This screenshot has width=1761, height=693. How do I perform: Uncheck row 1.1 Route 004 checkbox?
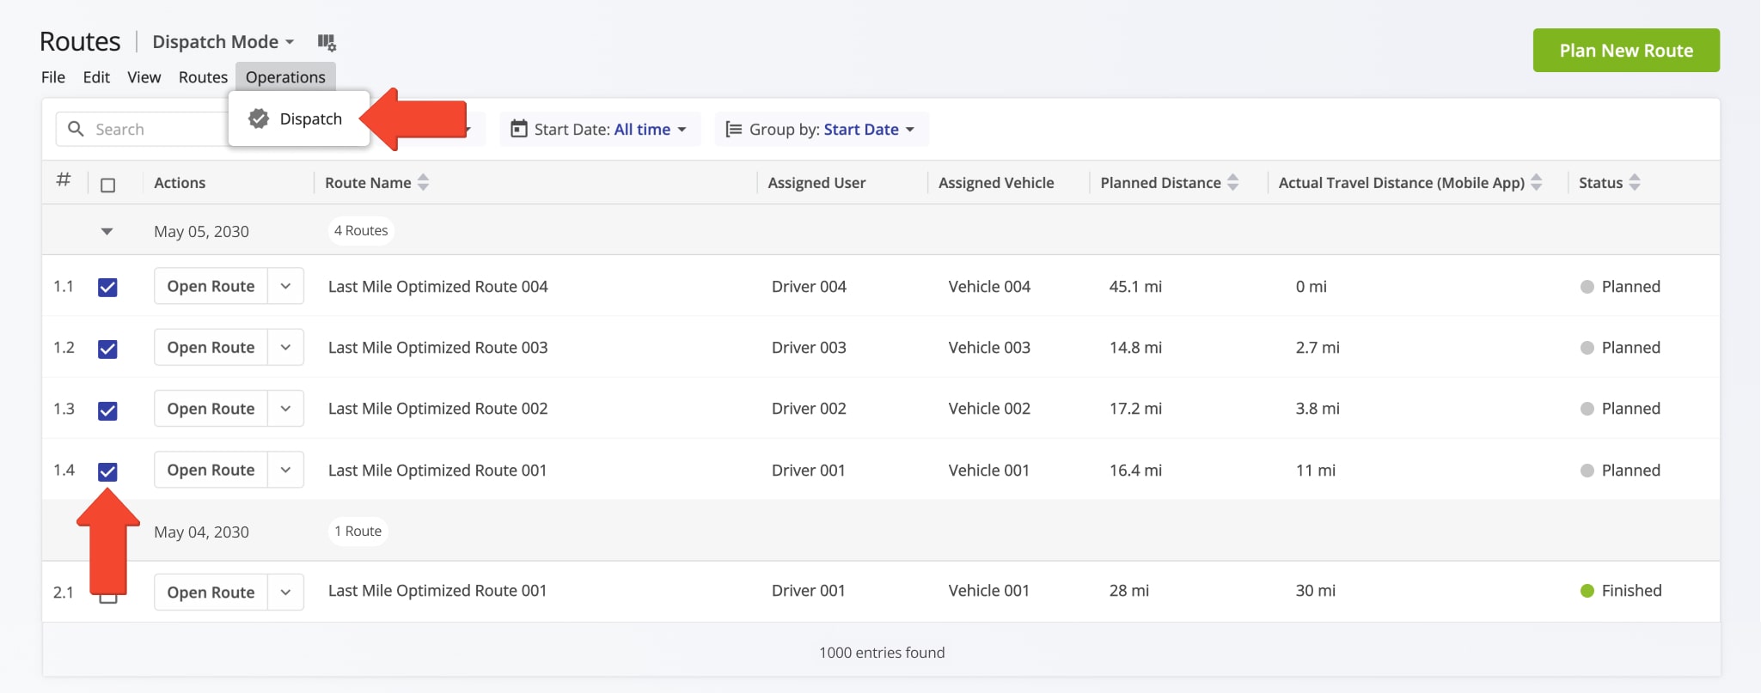[107, 287]
